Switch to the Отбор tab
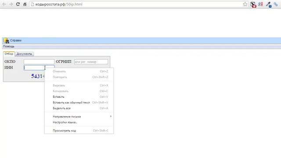 pos(9,54)
